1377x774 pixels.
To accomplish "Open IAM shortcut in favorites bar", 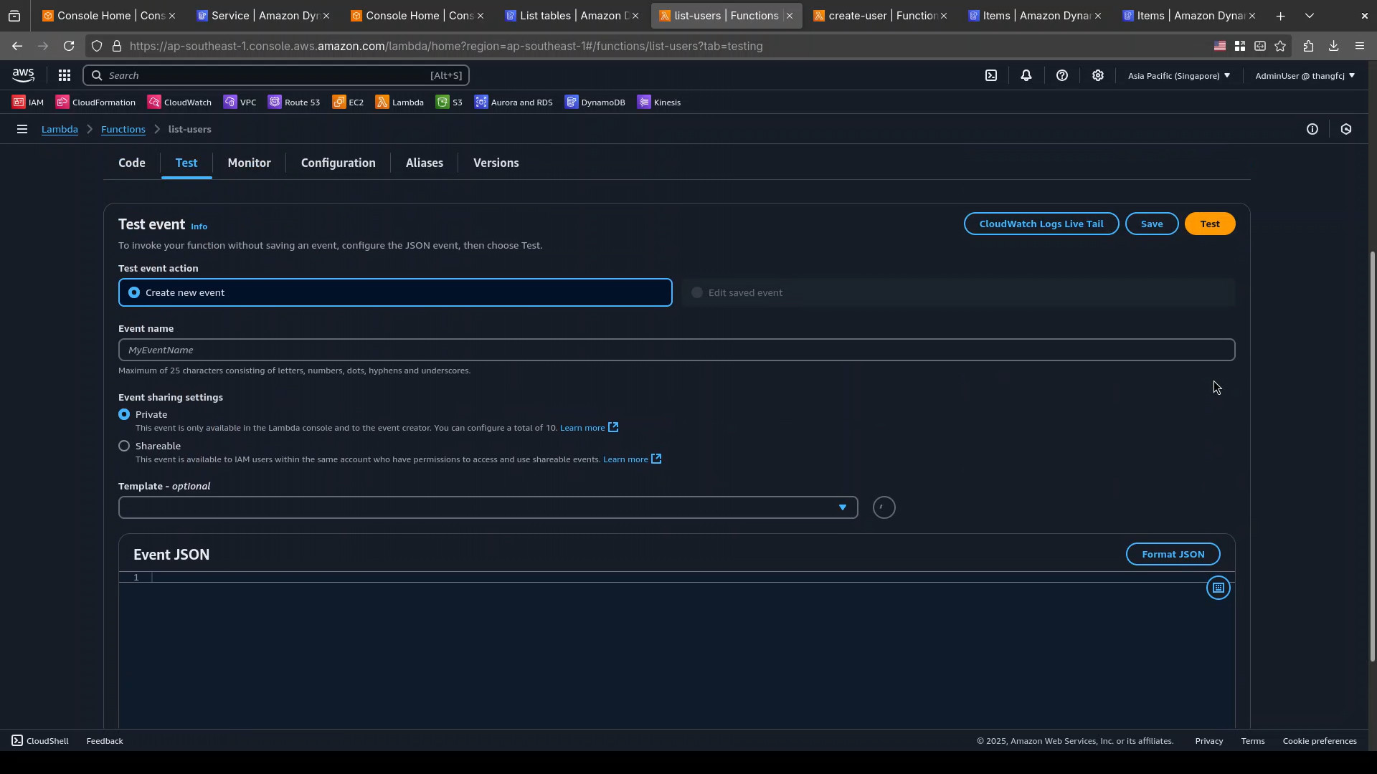I will [28, 102].
